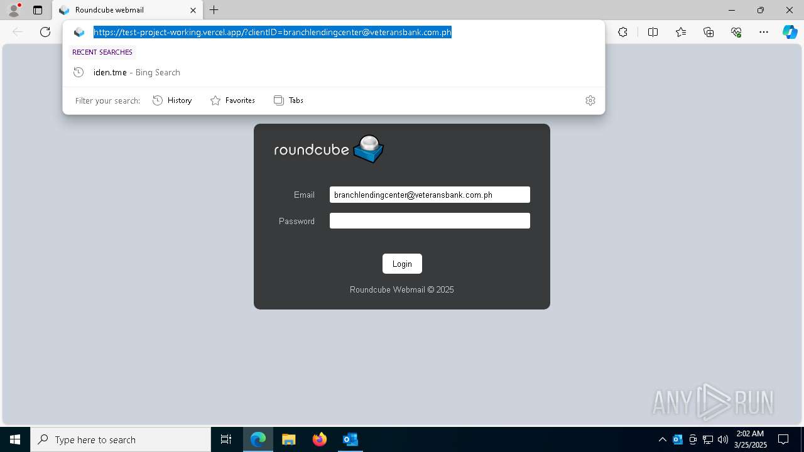Select the Roundcube webmail tab
The image size is (804, 452).
(128, 10)
